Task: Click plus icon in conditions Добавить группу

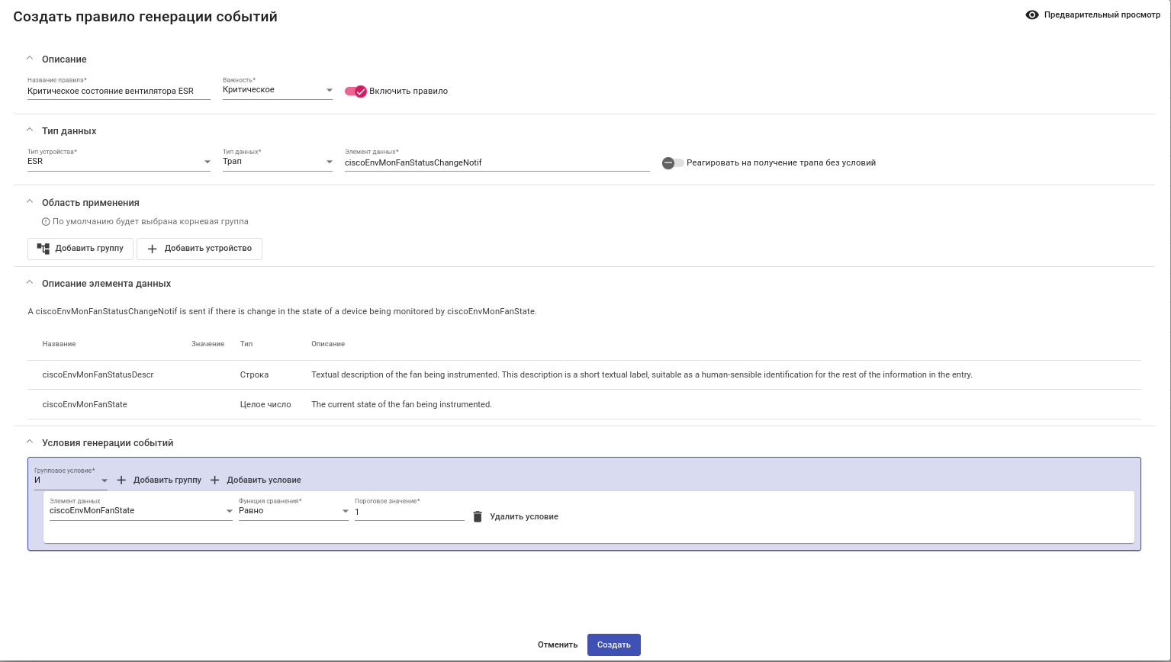Action: (121, 480)
